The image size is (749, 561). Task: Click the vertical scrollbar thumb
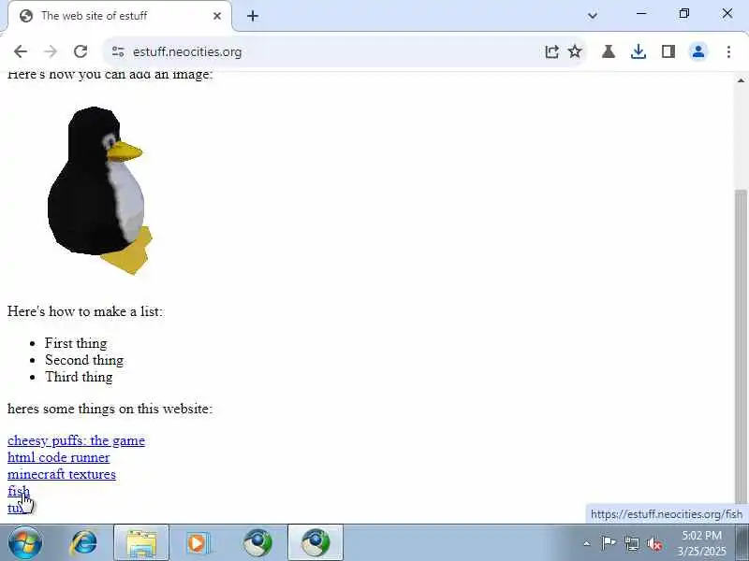(x=741, y=346)
